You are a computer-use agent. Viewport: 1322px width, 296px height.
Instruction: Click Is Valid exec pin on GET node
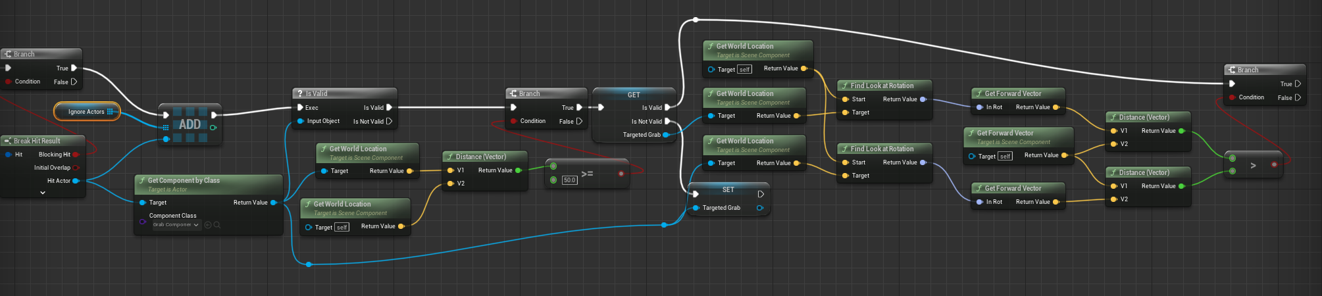point(667,107)
